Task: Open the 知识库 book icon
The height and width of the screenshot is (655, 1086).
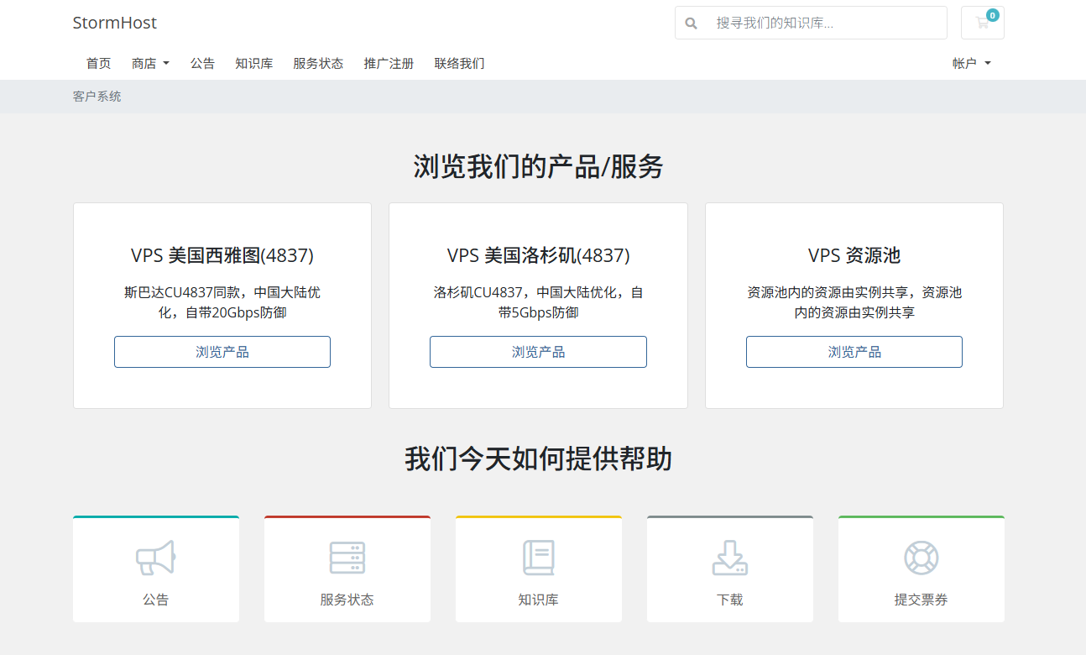Action: 538,558
